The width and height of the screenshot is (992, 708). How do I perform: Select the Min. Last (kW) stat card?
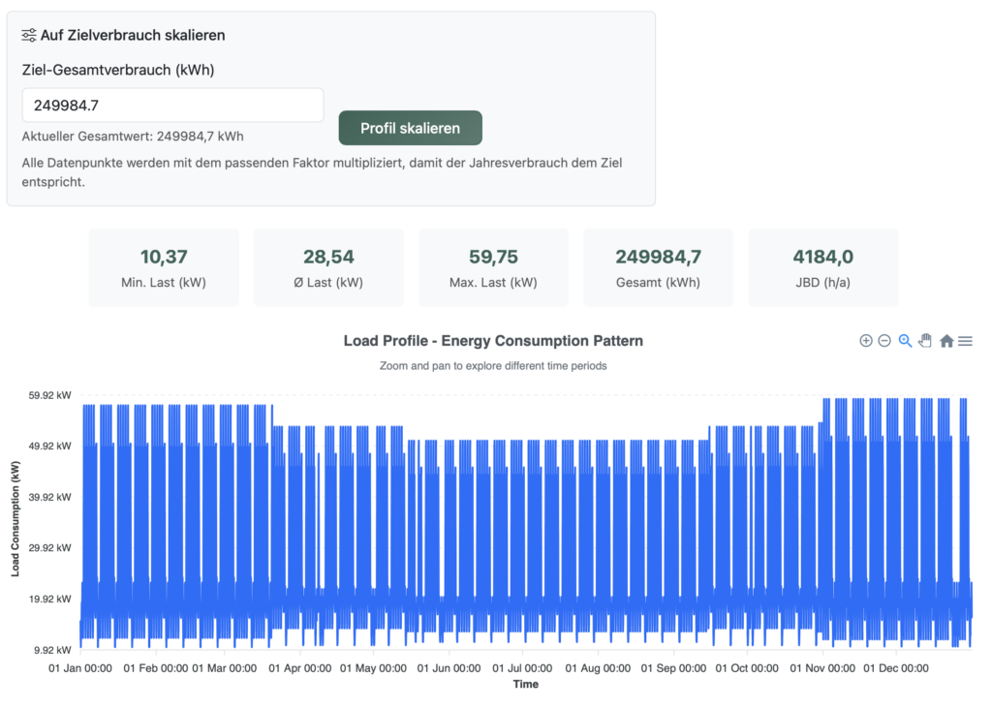164,268
